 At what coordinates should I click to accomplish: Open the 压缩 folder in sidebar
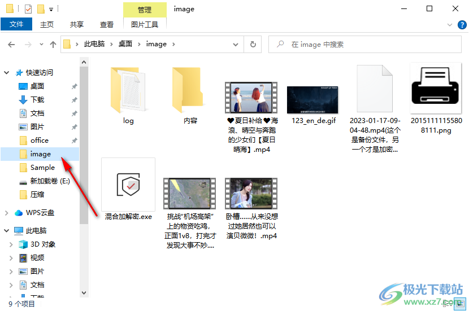tap(37, 195)
